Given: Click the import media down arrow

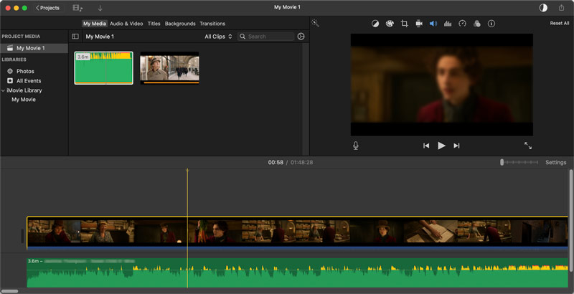Looking at the screenshot, I should 100,8.
